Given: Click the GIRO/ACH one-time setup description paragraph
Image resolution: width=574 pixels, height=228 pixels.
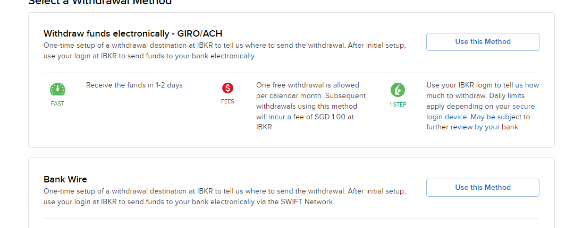Looking at the screenshot, I should (x=225, y=50).
